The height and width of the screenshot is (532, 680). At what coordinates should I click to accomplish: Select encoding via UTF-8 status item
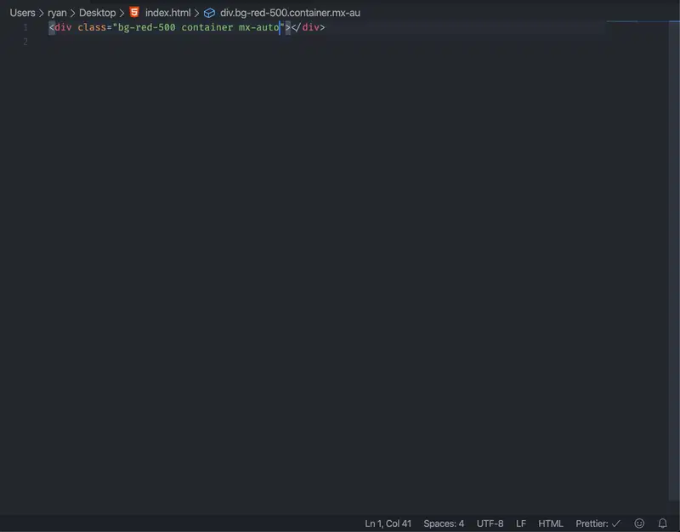490,524
